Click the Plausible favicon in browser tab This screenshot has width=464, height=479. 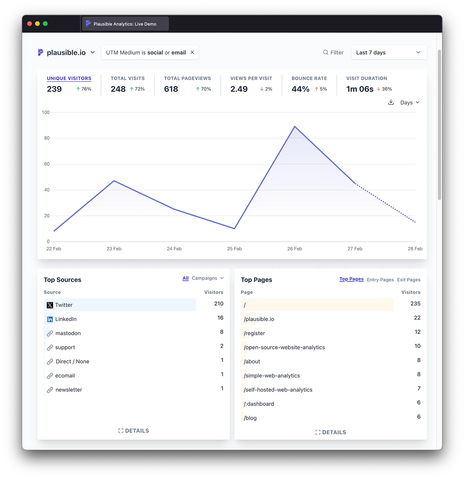click(88, 24)
